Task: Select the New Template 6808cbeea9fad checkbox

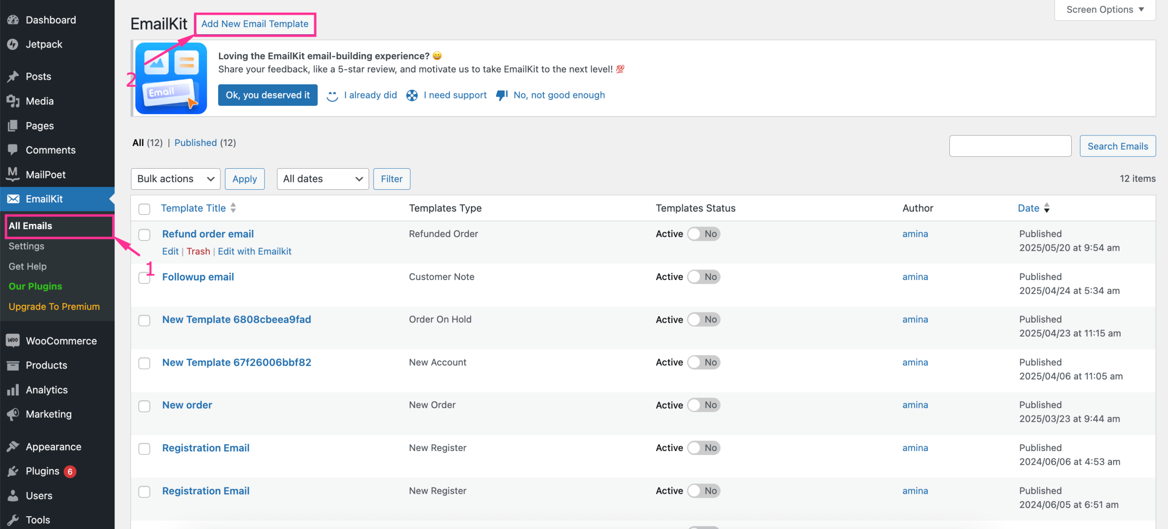Action: click(x=144, y=320)
